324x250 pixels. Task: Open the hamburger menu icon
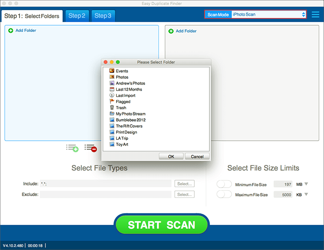pyautogui.click(x=316, y=15)
